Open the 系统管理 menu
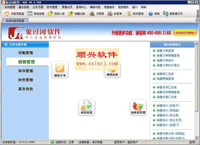Viewport: 200px width, 145px height. click(x=10, y=7)
